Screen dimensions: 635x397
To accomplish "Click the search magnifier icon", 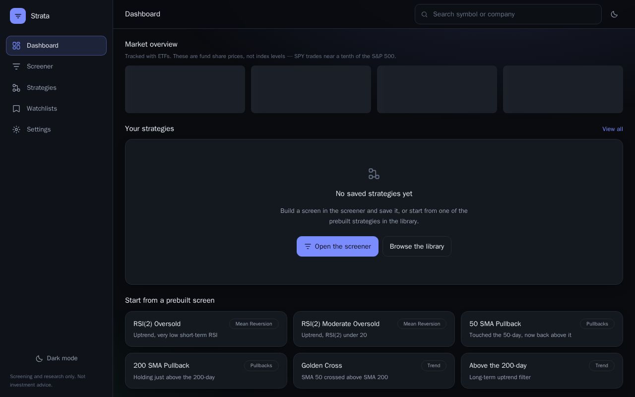I will (425, 14).
